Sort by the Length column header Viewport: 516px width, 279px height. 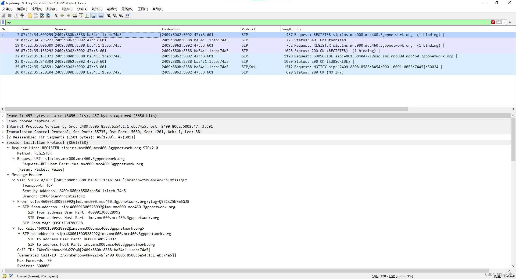point(287,29)
